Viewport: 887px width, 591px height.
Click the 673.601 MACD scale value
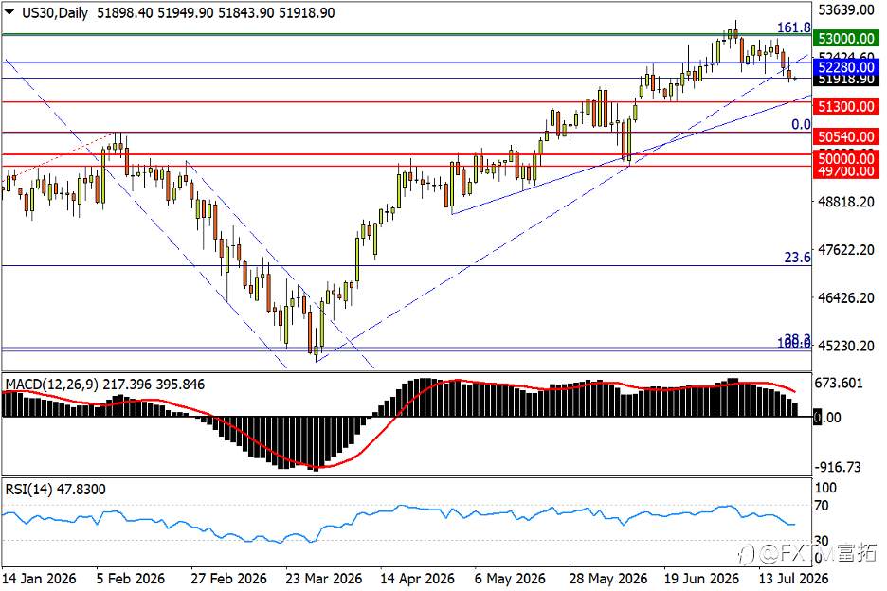pyautogui.click(x=839, y=384)
